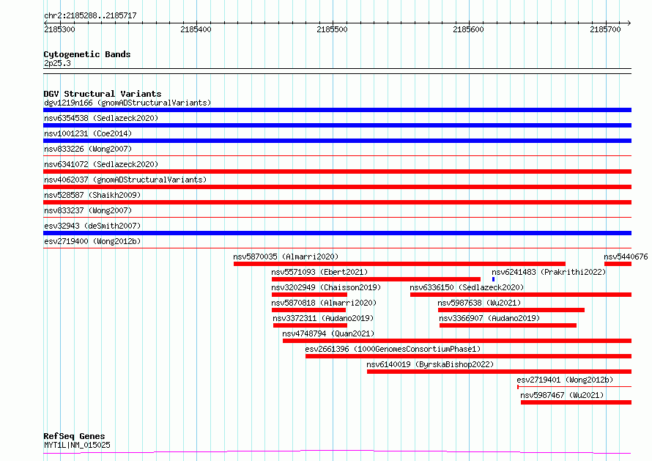Open the nsv5987467 (Wu2021) variant

click(x=562, y=395)
